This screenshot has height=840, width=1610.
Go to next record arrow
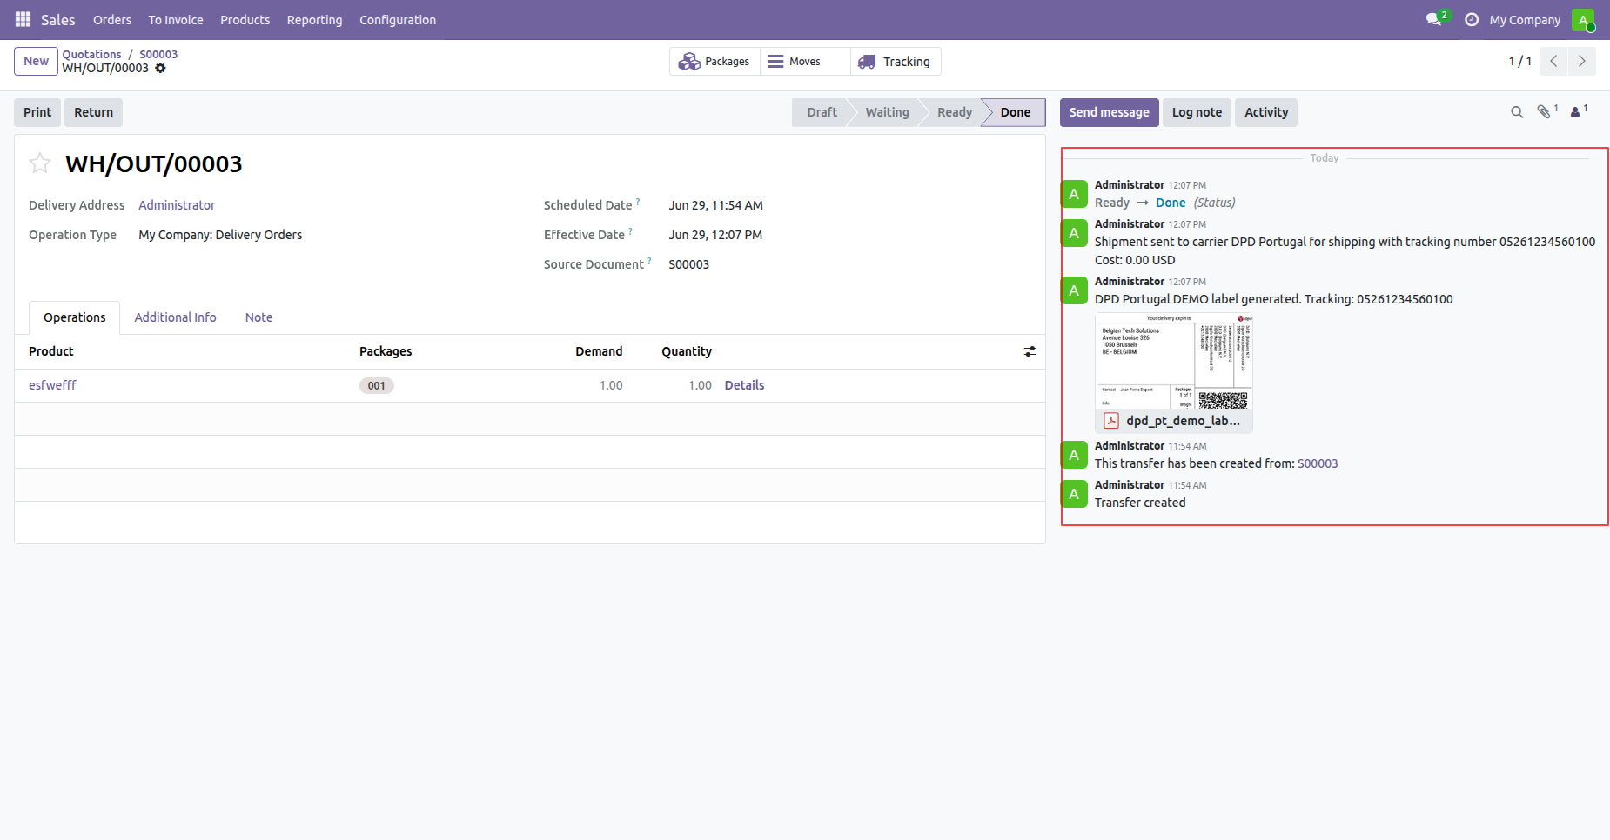pyautogui.click(x=1581, y=61)
